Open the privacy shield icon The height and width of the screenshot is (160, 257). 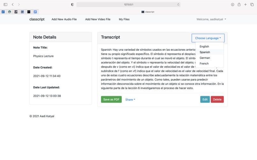[x=72, y=4]
